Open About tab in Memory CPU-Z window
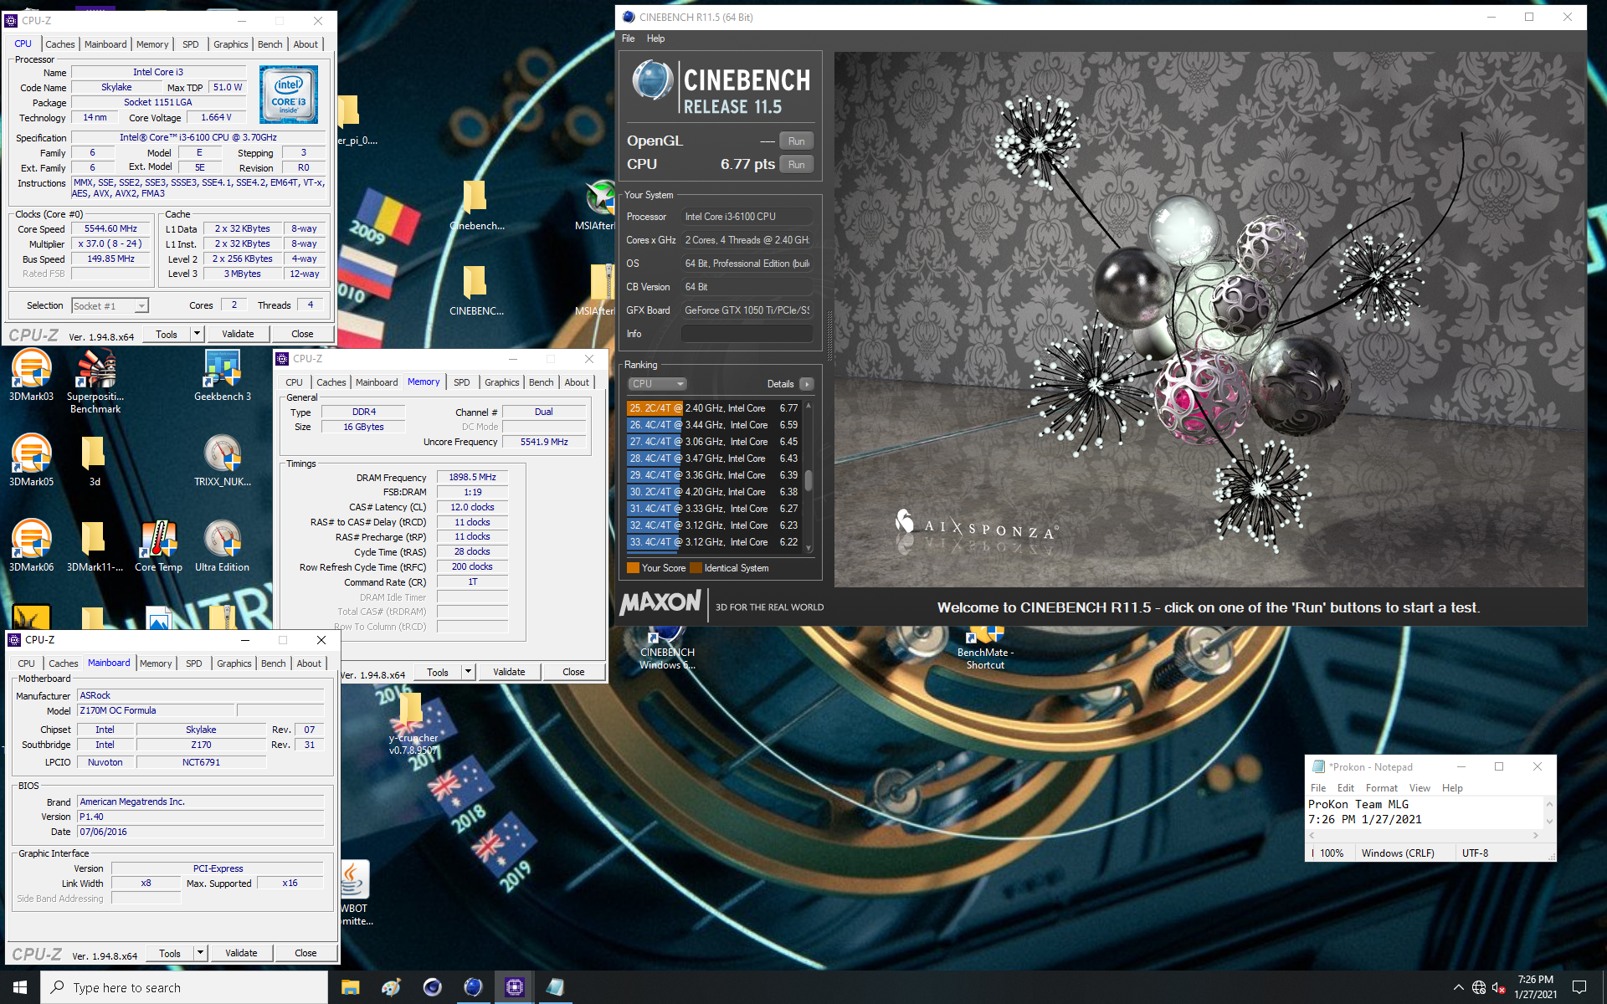The image size is (1607, 1004). [576, 382]
